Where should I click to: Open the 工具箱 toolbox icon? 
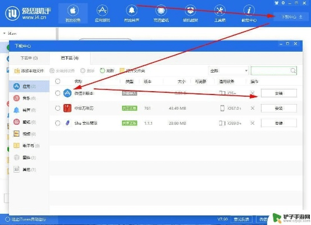(x=220, y=10)
